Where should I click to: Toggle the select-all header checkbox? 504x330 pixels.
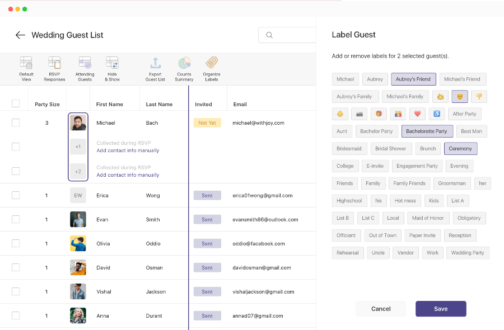[x=16, y=103]
